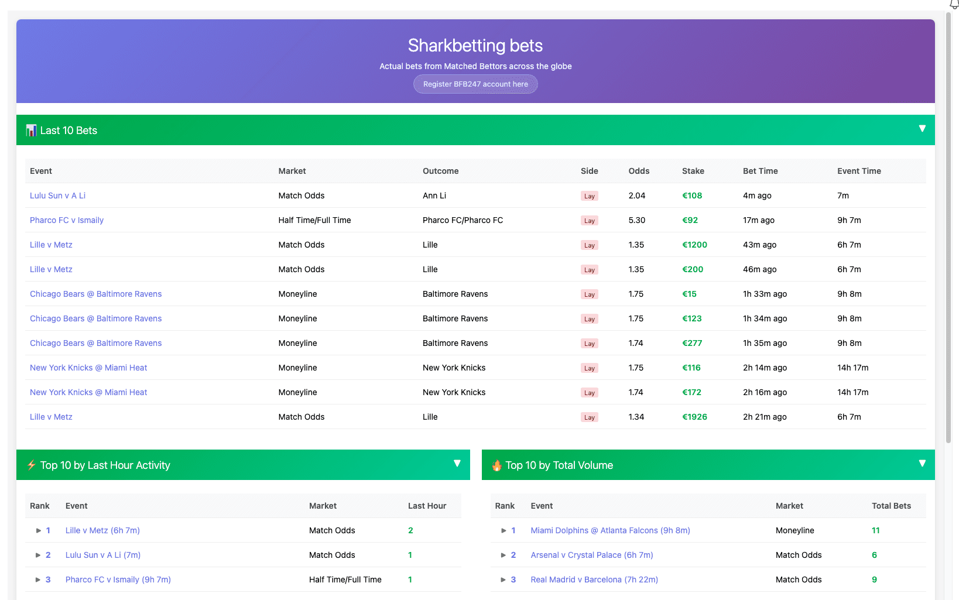This screenshot has width=959, height=600.
Task: Expand Real Madrid v Barcelona row arrow
Action: pos(504,580)
